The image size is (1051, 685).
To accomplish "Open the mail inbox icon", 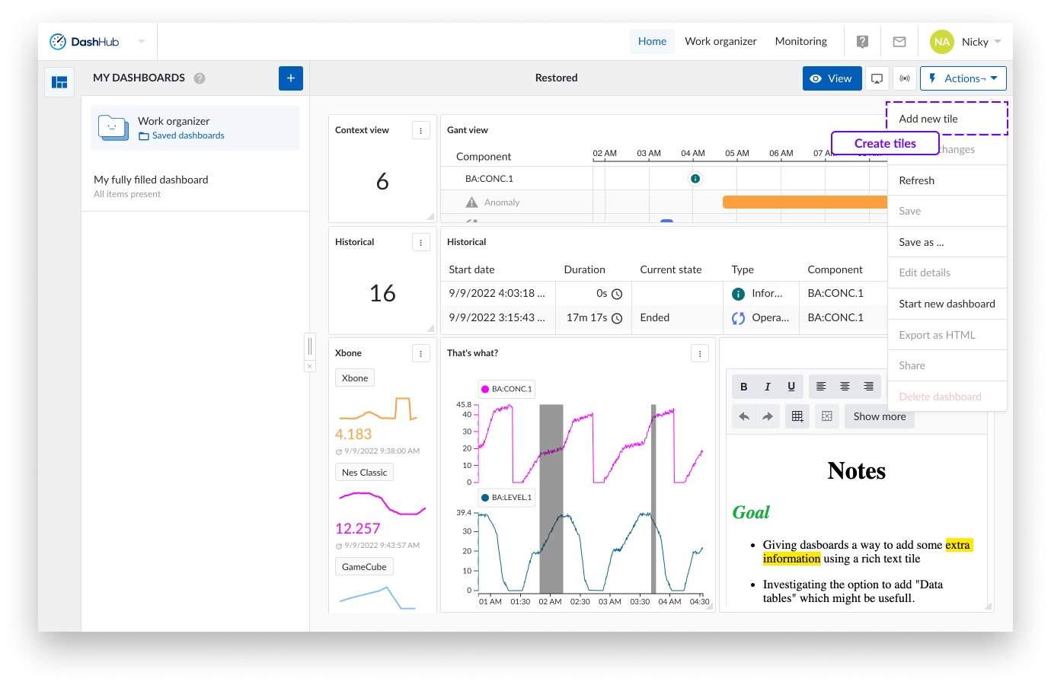I will (x=899, y=42).
